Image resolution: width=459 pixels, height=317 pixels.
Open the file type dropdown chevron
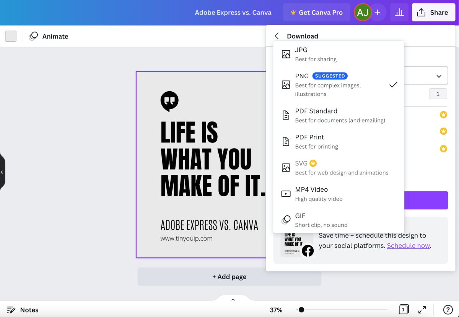[439, 76]
